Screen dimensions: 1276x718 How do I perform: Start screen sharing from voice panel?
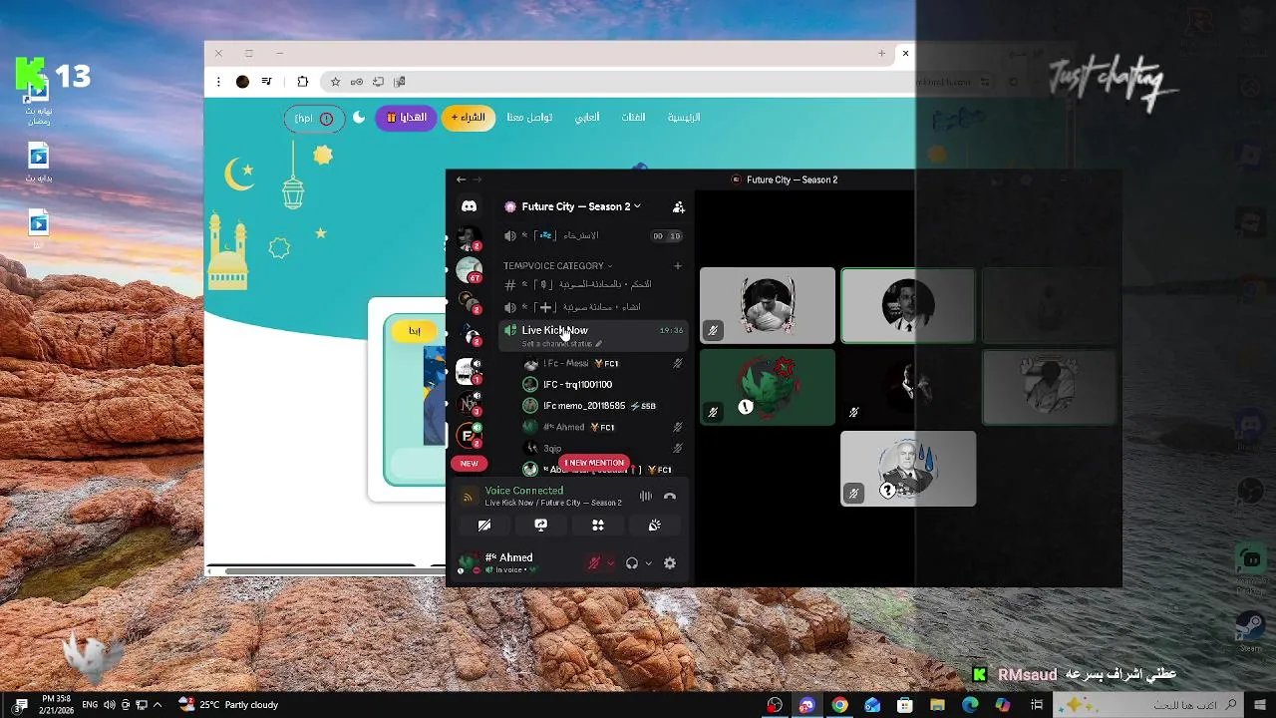pyautogui.click(x=541, y=525)
